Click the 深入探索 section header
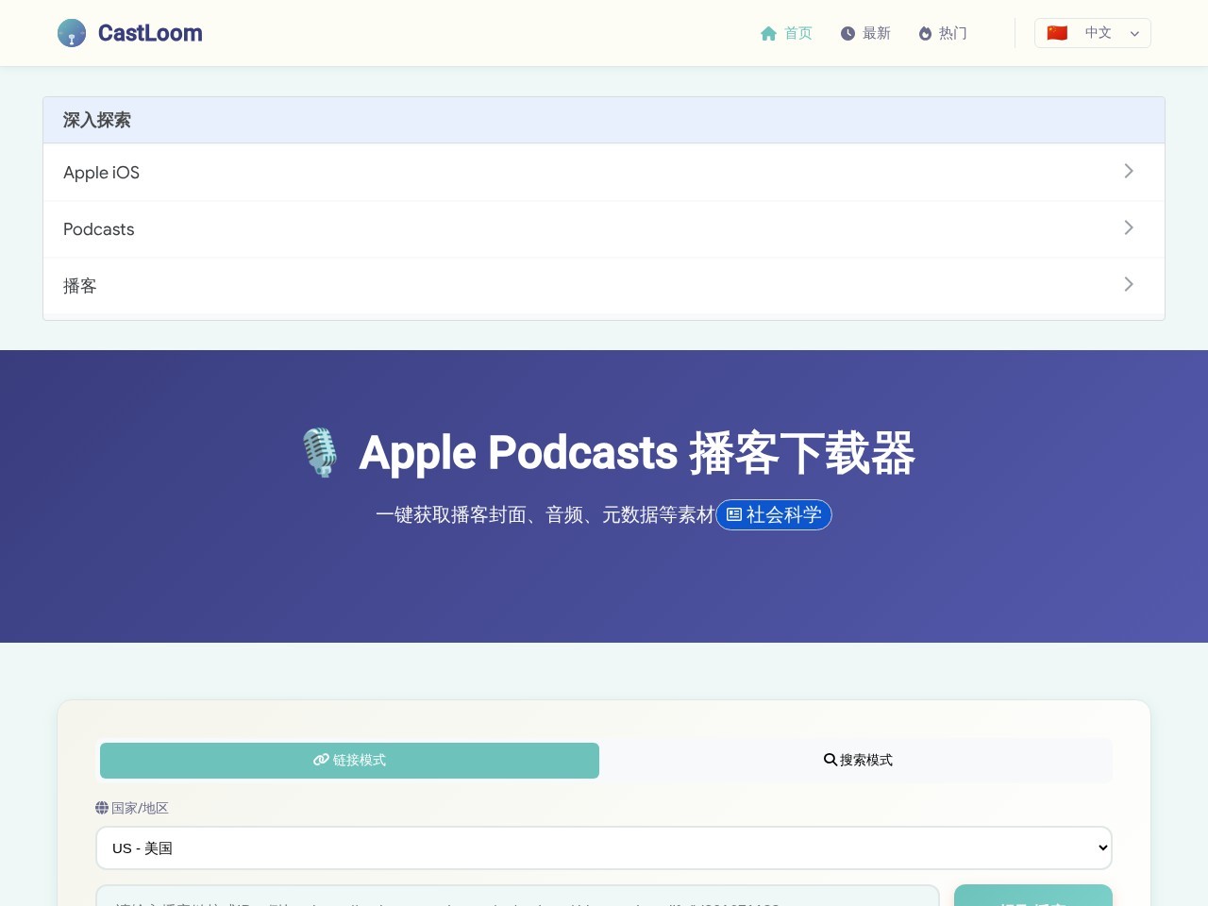Viewport: 1208px width, 906px height. coord(604,120)
